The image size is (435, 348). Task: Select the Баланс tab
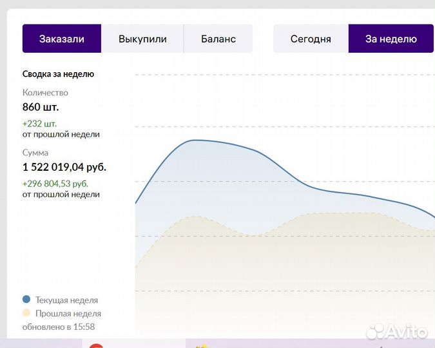(x=218, y=39)
